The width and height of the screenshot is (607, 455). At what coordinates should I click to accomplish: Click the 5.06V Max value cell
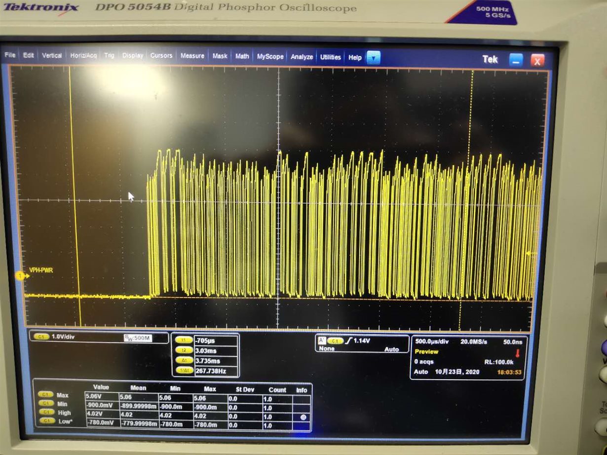click(x=101, y=396)
